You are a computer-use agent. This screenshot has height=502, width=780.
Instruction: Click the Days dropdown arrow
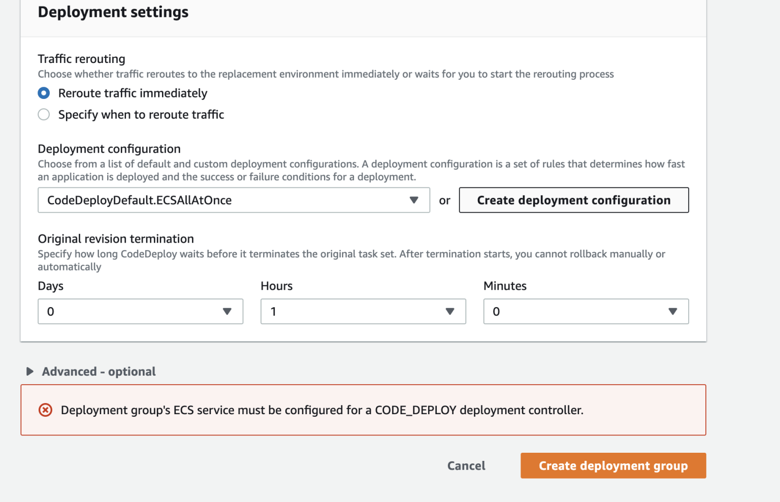pos(227,311)
